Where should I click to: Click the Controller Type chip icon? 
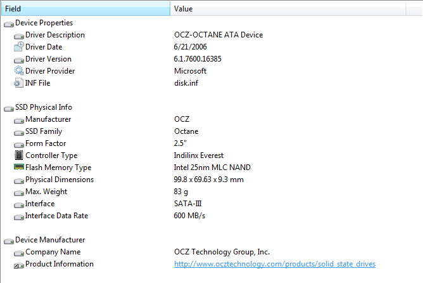(18, 155)
